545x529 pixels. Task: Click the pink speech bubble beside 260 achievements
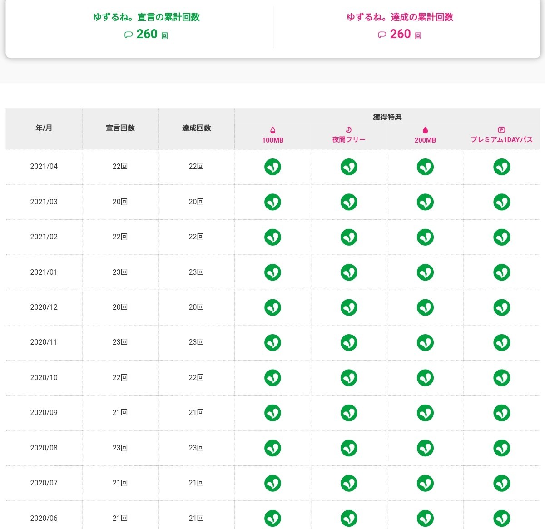382,35
